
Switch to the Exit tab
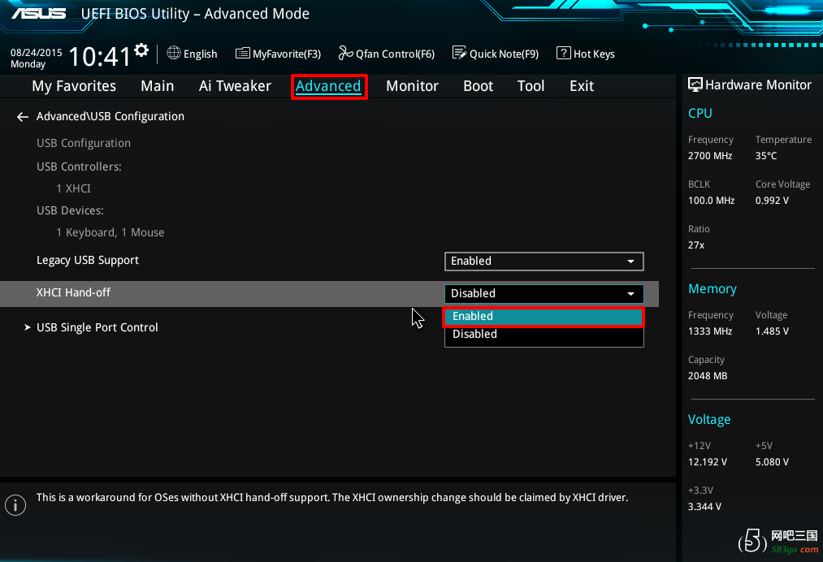[582, 86]
